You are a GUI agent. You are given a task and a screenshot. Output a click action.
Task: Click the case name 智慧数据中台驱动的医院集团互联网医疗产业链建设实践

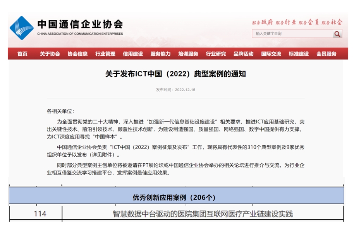[203, 214]
